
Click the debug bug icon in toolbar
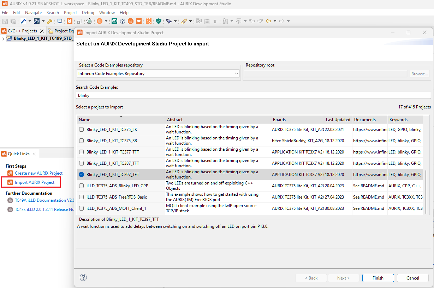click(169, 21)
